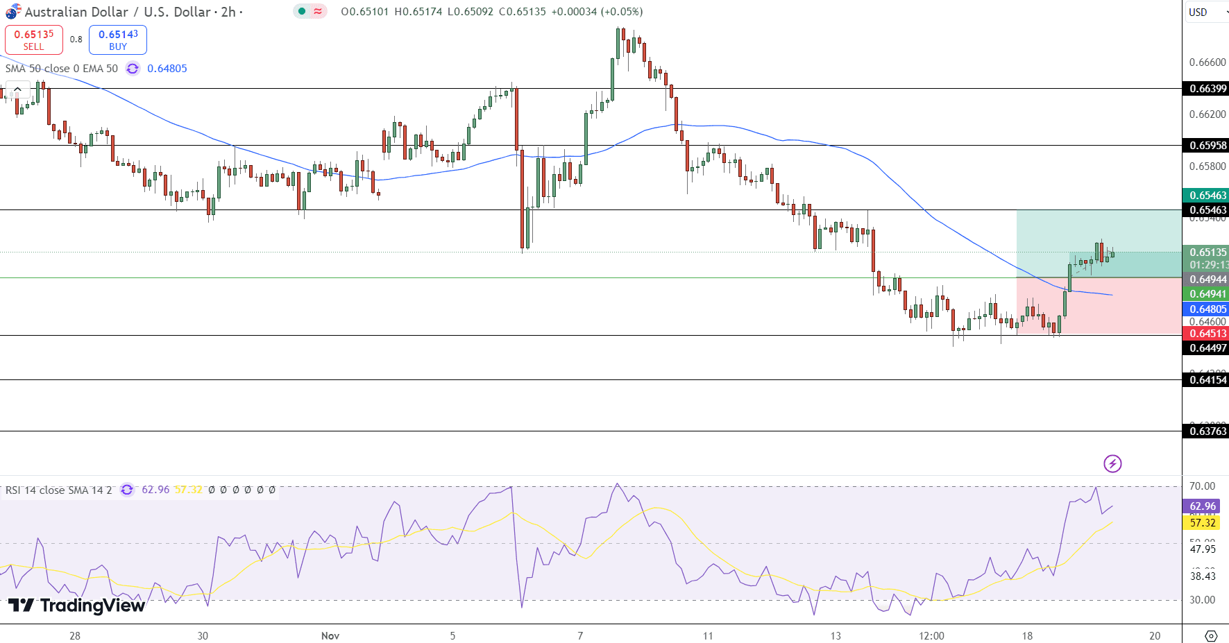Click the yellow 57.32 RSI axis label
Viewport: 1229px width, 643px height.
click(1202, 523)
